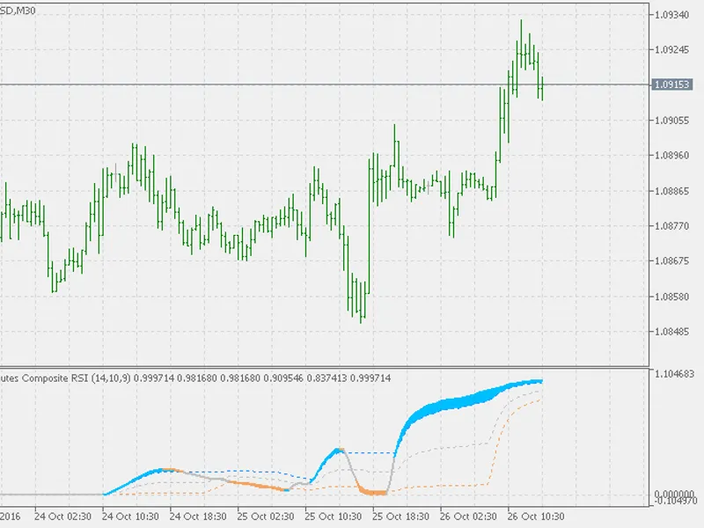Click the 26 Oct 10:30 time label
The height and width of the screenshot is (528, 704).
click(536, 517)
